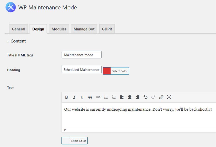Apply italic formatting

tap(74, 97)
